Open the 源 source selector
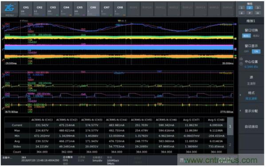266x167 pixels. tap(251, 80)
